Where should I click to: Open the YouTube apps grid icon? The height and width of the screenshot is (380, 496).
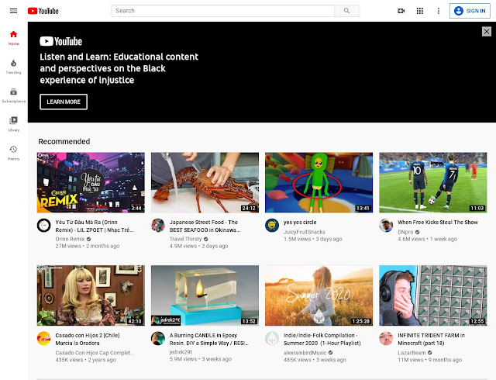pyautogui.click(x=420, y=11)
